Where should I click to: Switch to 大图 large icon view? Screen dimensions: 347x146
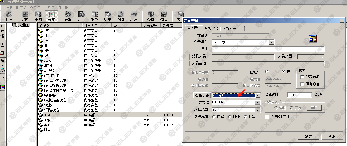[25, 16]
